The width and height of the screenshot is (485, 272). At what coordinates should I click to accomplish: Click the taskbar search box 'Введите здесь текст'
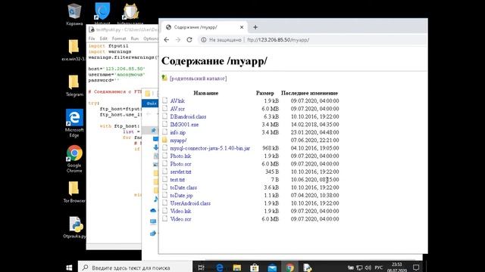coord(135,267)
